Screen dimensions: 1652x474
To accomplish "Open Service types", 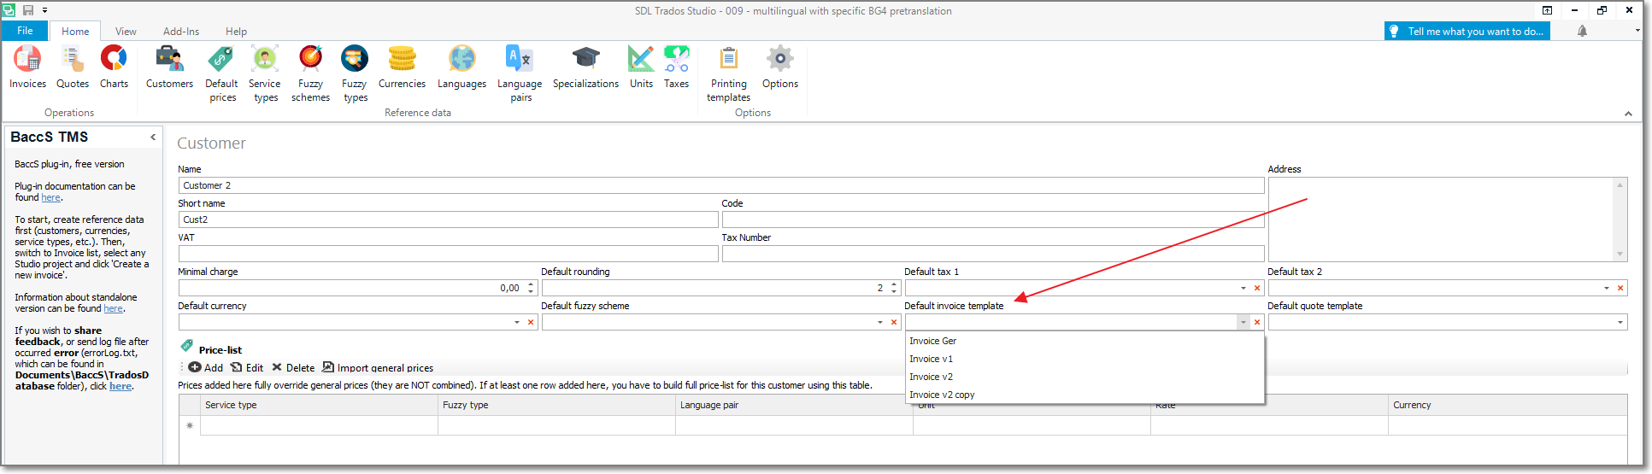I will (x=265, y=74).
